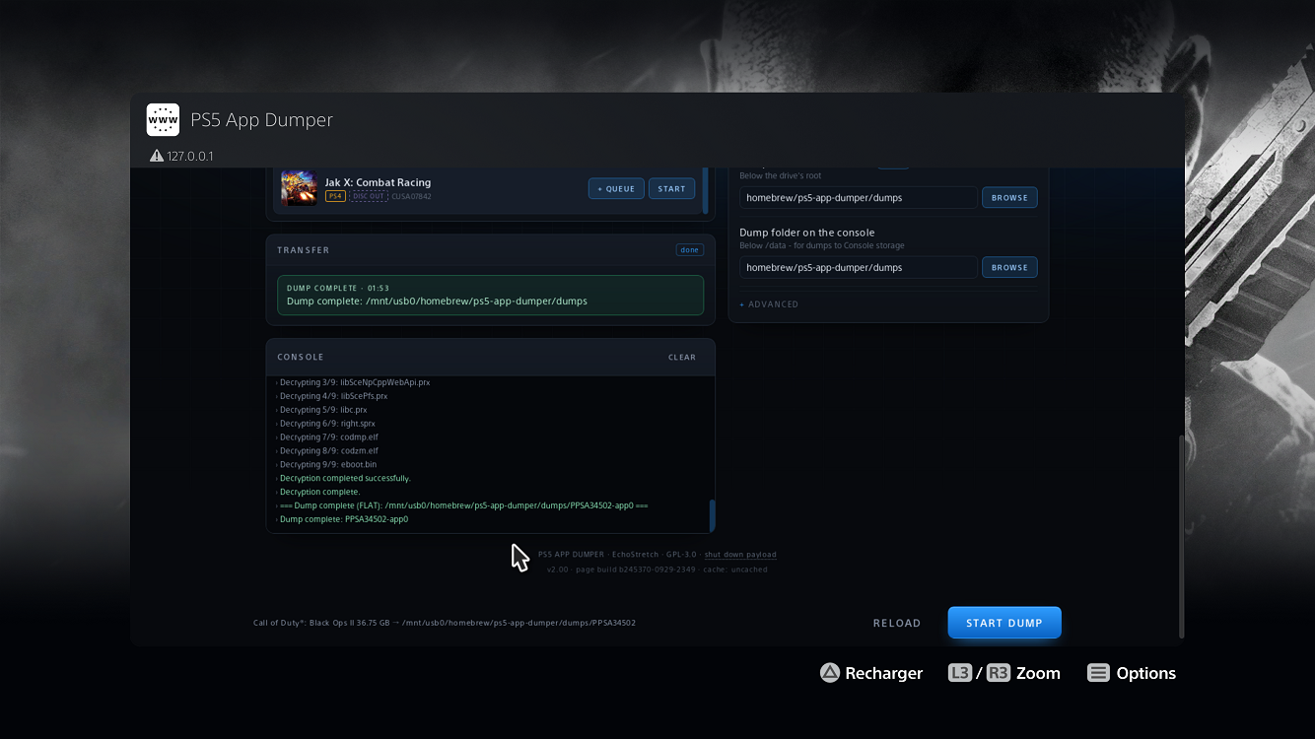The height and width of the screenshot is (739, 1315).
Task: Click the Reload button
Action: click(x=897, y=623)
